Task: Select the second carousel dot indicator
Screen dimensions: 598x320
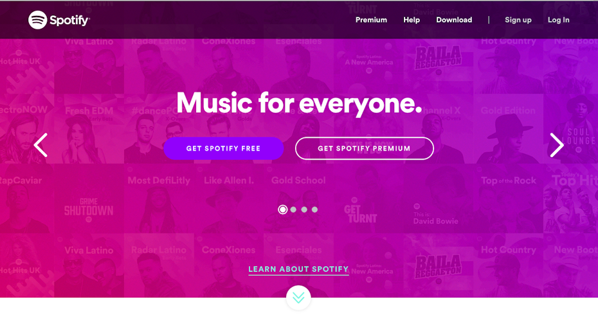Action: (x=293, y=210)
